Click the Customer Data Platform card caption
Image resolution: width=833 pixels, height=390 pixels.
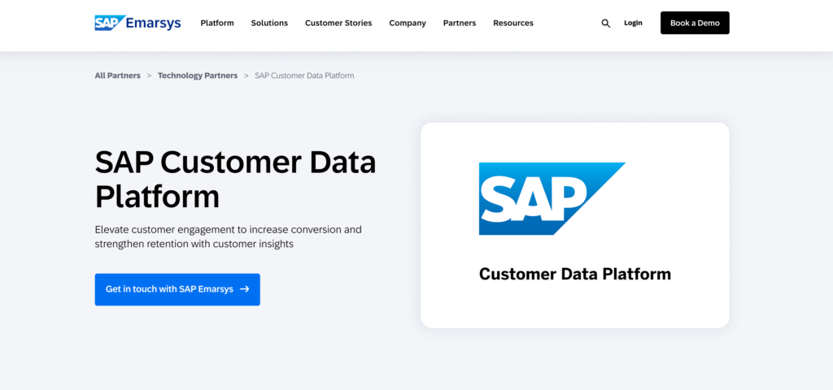[575, 274]
